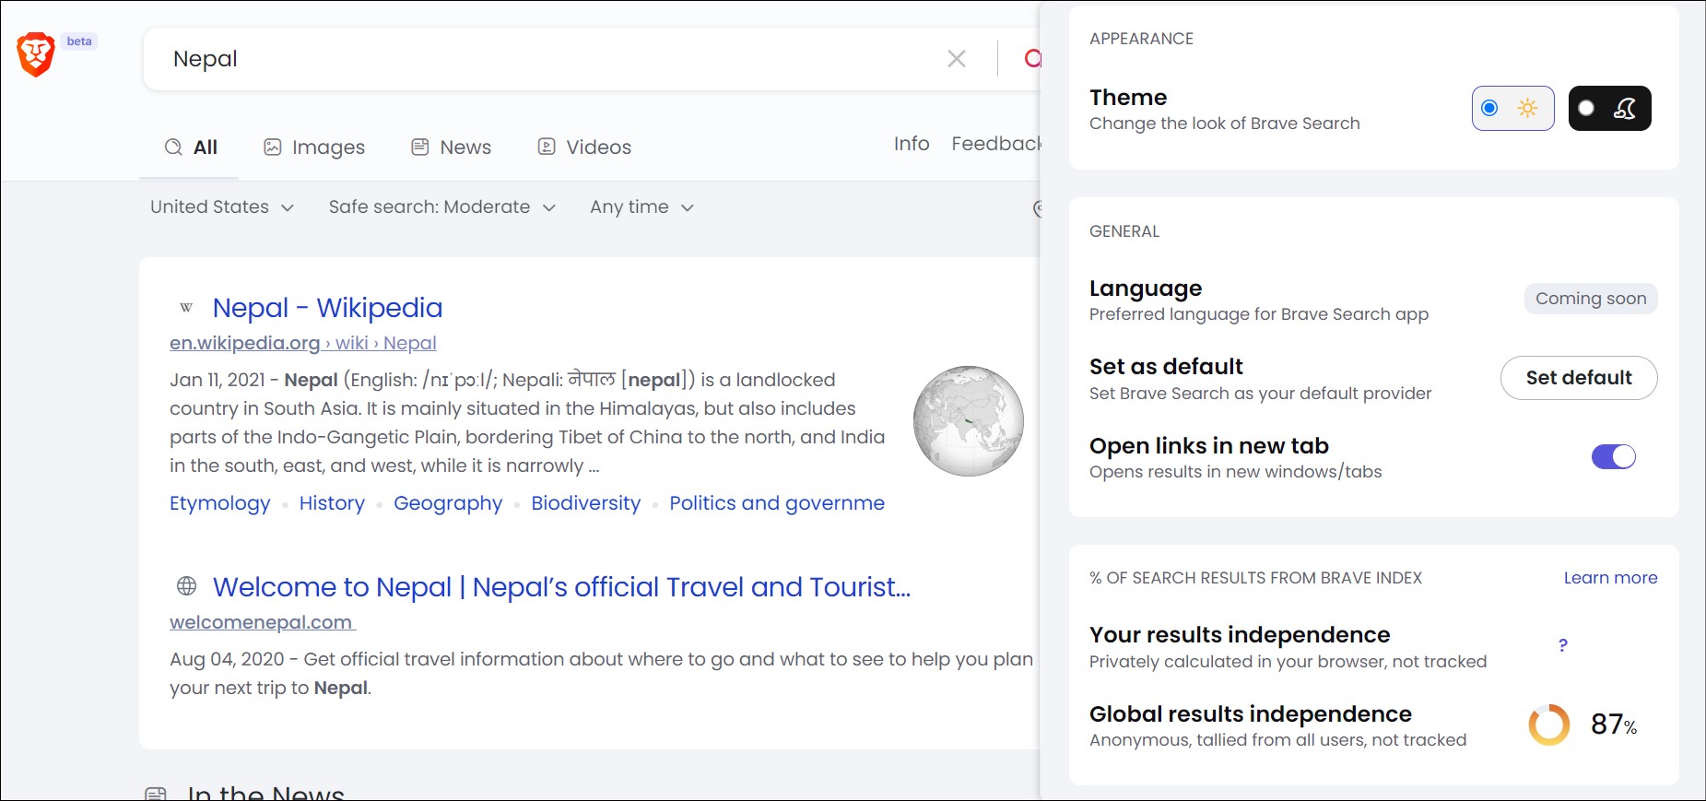Switch to the Videos tab
The height and width of the screenshot is (801, 1706).
tap(584, 147)
